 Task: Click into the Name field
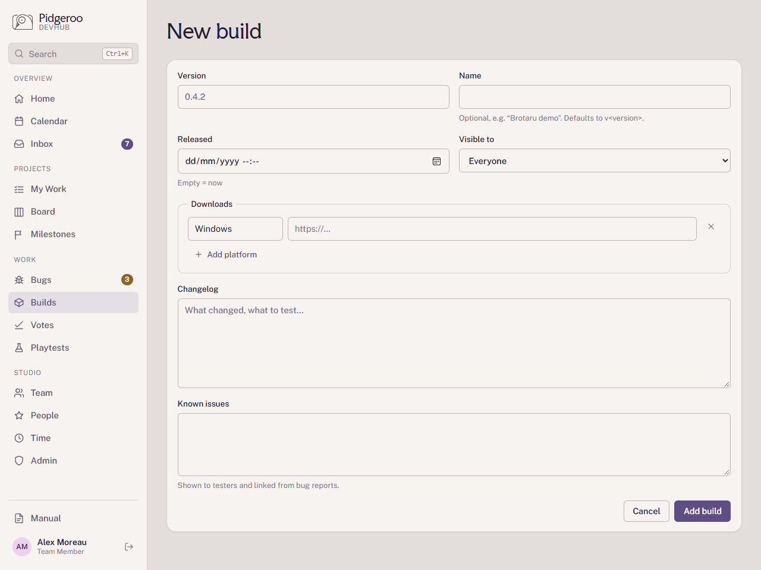(x=595, y=97)
